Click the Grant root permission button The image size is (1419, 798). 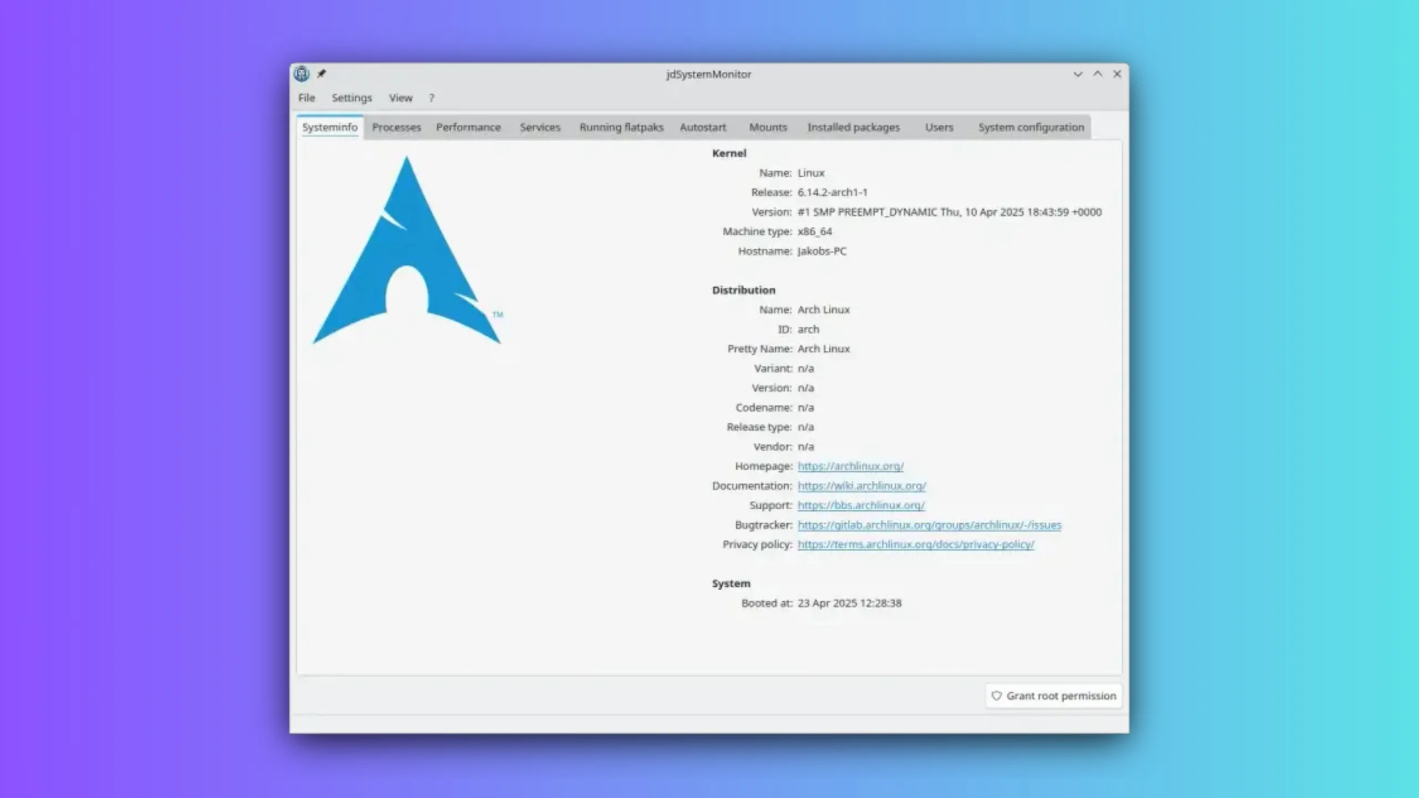[x=1053, y=695]
